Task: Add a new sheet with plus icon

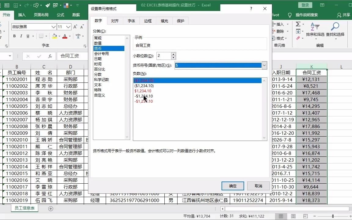Action: coord(51,209)
